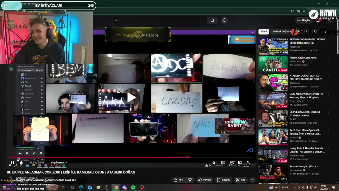Viewport: 339px width, 191px height.
Task: Open the notifications bell
Action: (318, 20)
